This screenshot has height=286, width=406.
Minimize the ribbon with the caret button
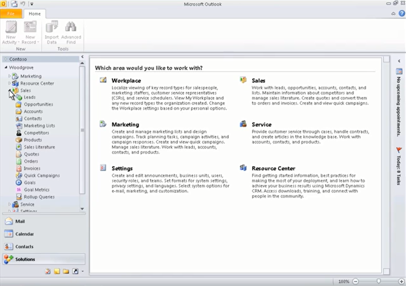[x=393, y=14]
